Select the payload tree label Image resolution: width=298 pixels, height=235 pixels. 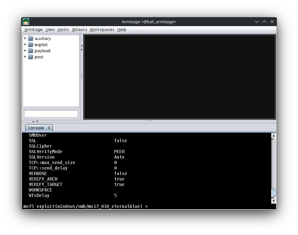[x=42, y=51]
